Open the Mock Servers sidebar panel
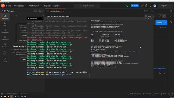The image size is (174, 98). pyautogui.click(x=5, y=38)
